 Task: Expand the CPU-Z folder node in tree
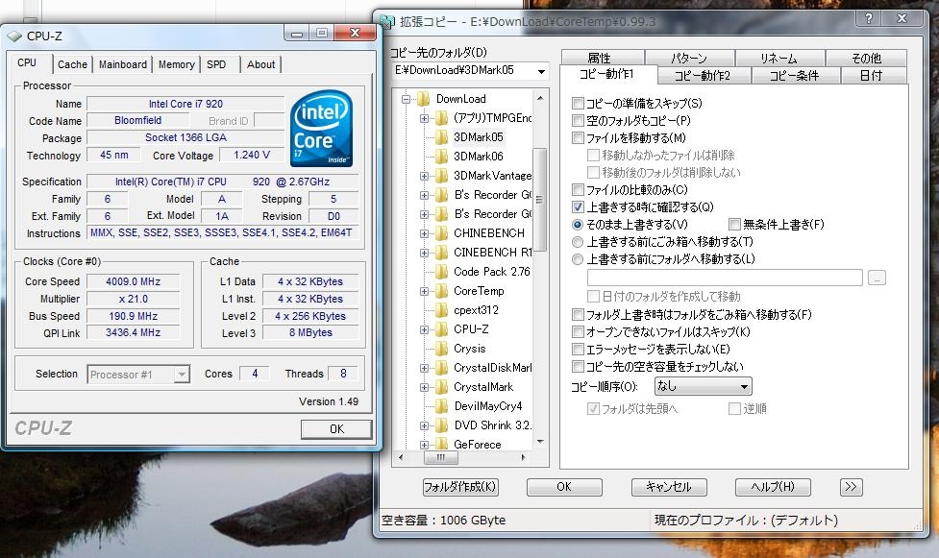(424, 329)
